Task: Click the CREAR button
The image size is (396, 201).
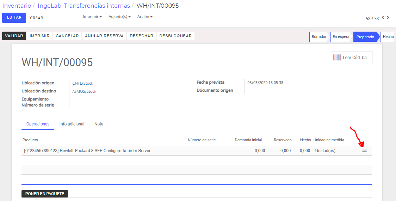Action: click(37, 18)
